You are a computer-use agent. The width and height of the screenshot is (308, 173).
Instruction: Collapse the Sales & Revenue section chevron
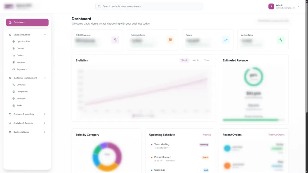pos(45,35)
